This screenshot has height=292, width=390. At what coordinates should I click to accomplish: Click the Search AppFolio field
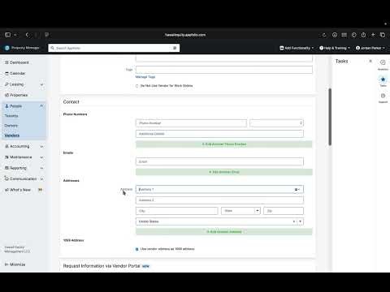pyautogui.click(x=114, y=48)
